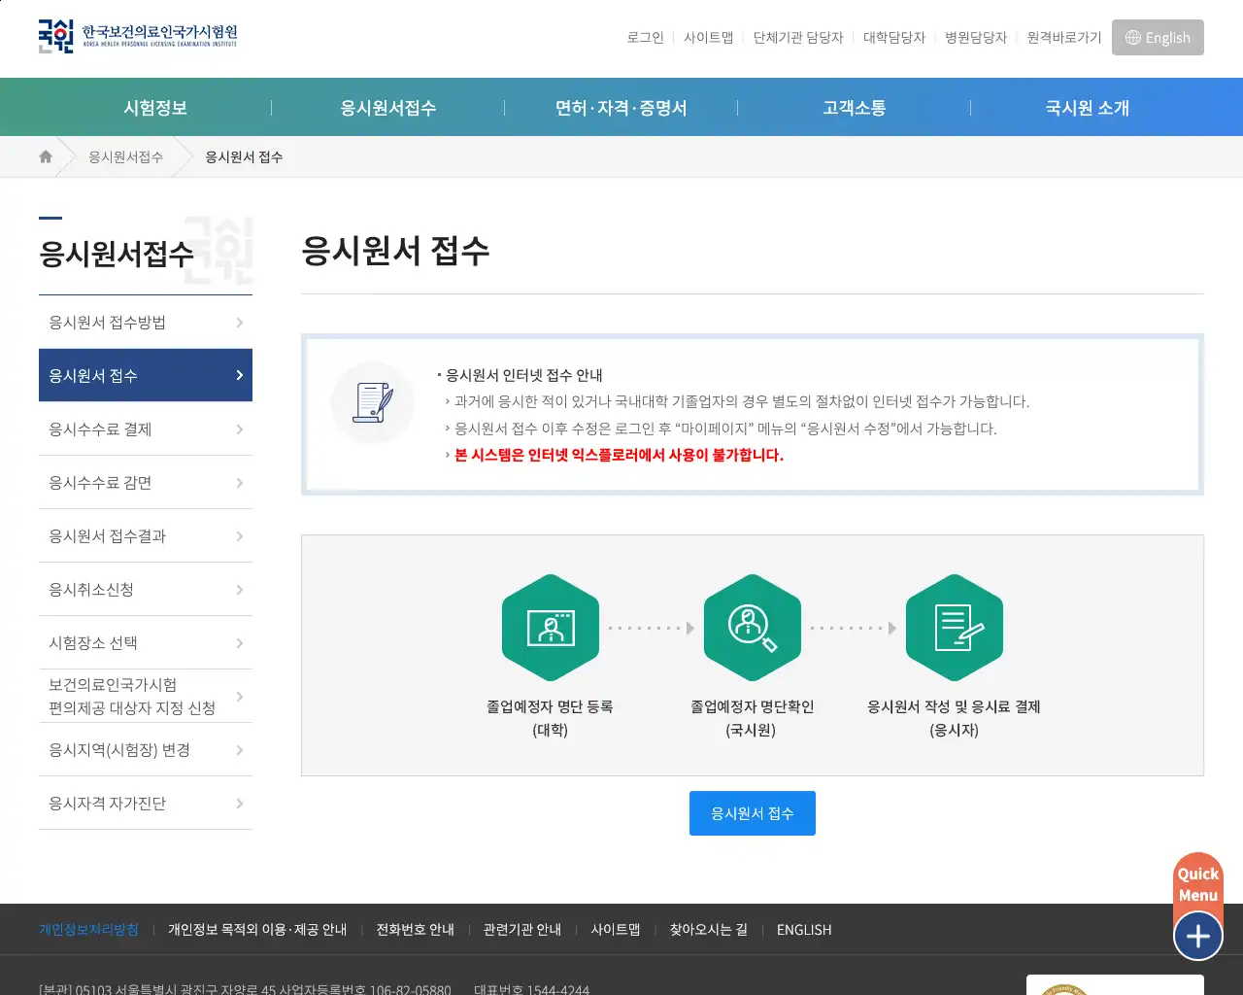The width and height of the screenshot is (1243, 995).
Task: Click the 로그인 link
Action: [645, 38]
